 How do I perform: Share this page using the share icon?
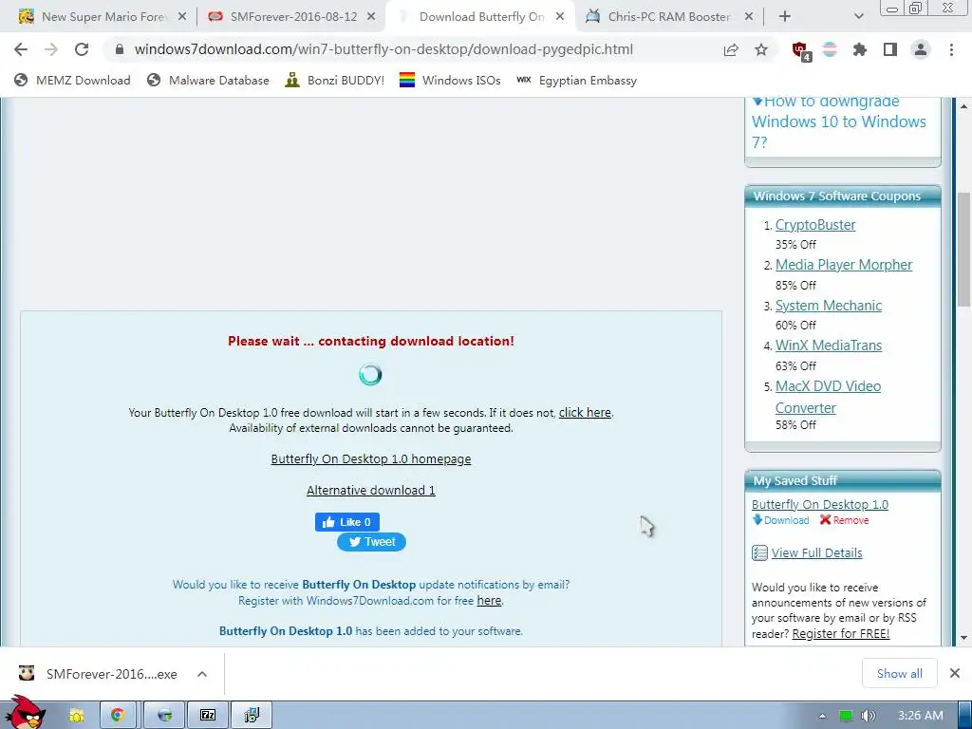pos(731,49)
